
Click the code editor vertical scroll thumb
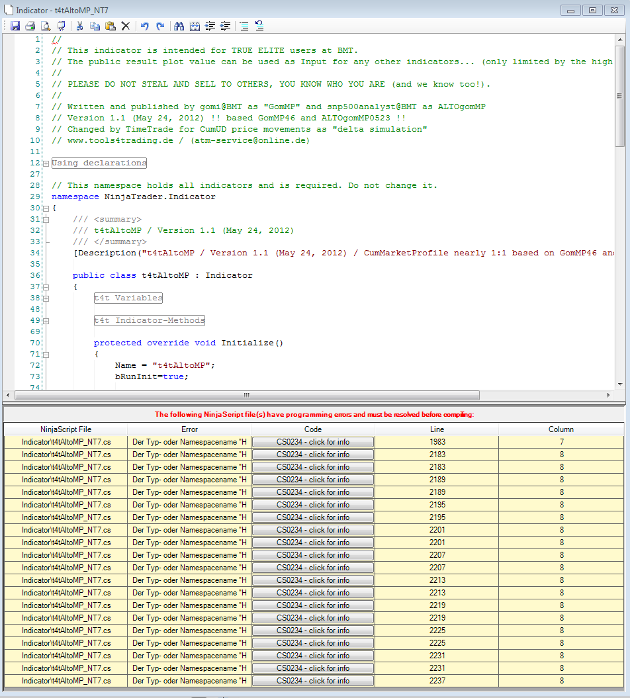coord(620,95)
